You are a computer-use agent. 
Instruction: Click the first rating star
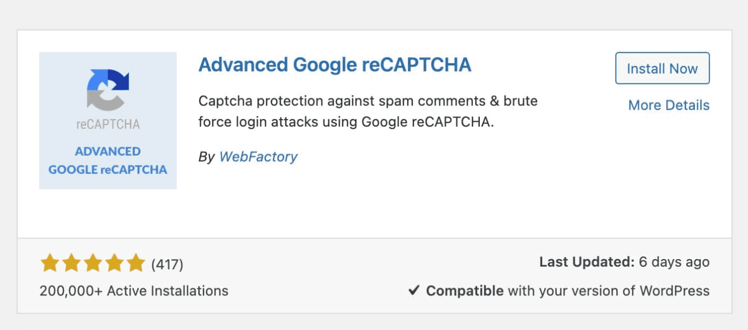(50, 263)
